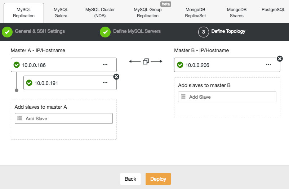Image resolution: width=289 pixels, height=189 pixels.
Task: Click the Master A - IP/Hostname label
Action: coord(38,50)
